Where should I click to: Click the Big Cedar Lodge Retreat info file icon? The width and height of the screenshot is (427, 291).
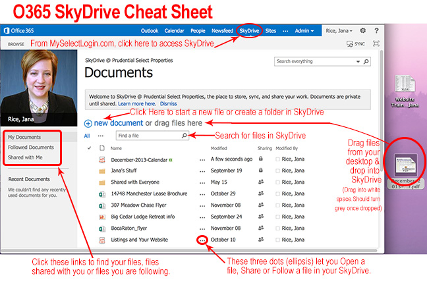click(102, 217)
